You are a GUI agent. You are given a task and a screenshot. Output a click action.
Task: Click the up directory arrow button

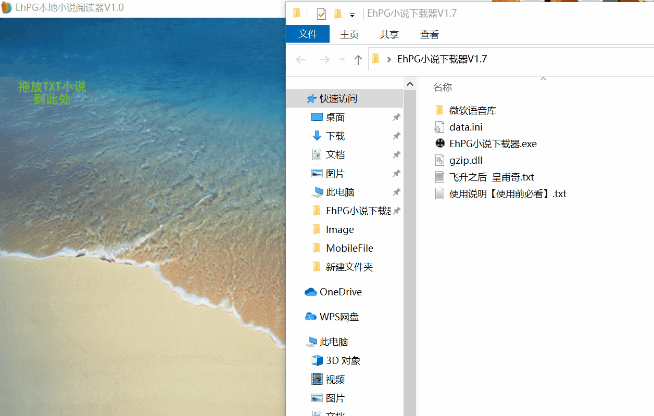coord(358,60)
